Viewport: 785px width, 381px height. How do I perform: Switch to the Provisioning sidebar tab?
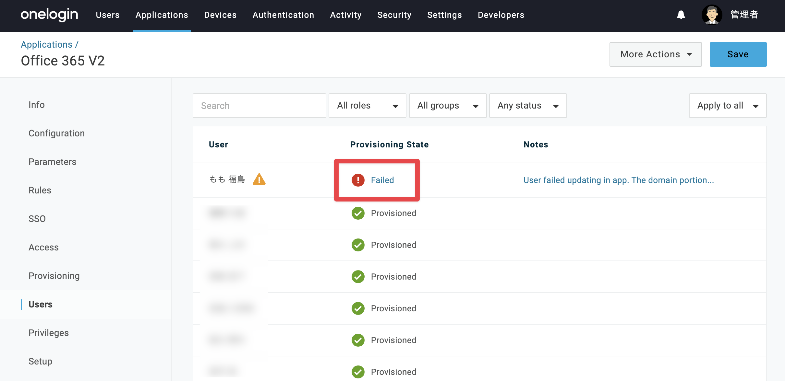pyautogui.click(x=54, y=276)
